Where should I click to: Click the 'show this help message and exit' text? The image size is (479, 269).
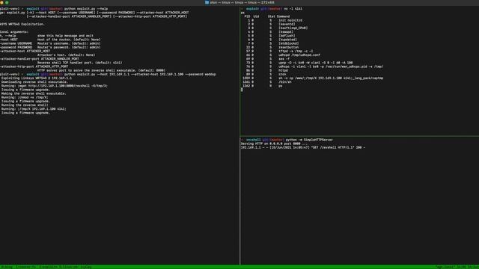65,36
